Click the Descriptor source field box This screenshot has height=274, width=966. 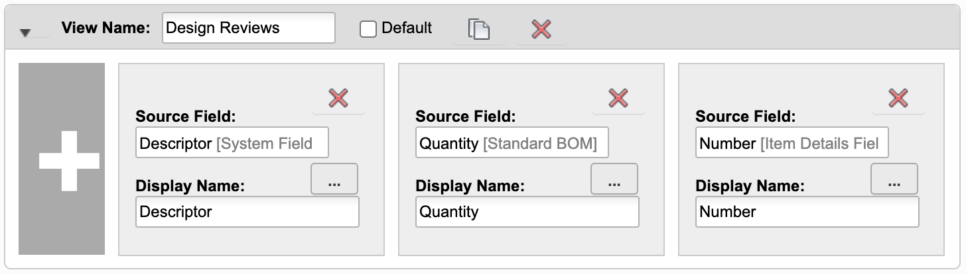click(232, 144)
